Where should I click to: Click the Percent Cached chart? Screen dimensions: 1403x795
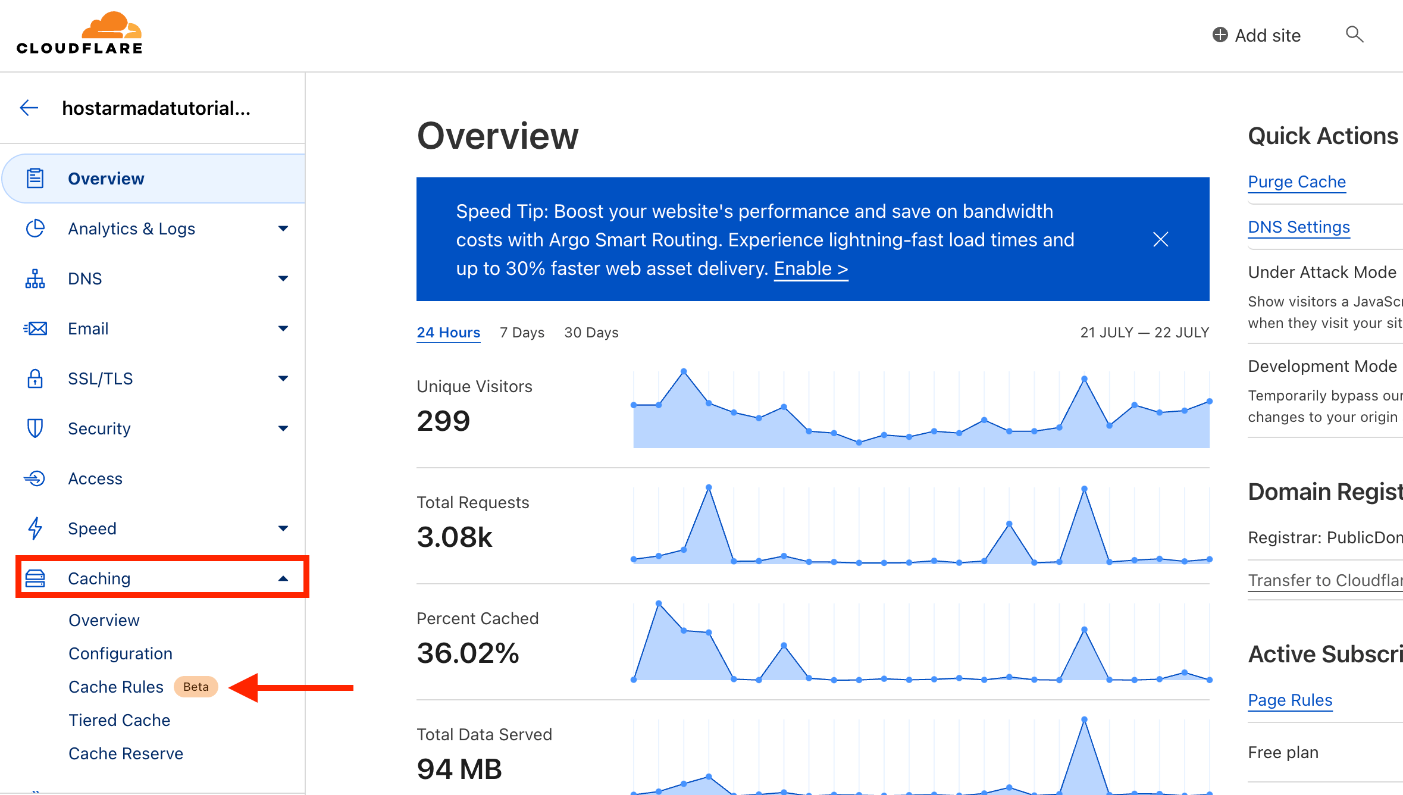[922, 641]
